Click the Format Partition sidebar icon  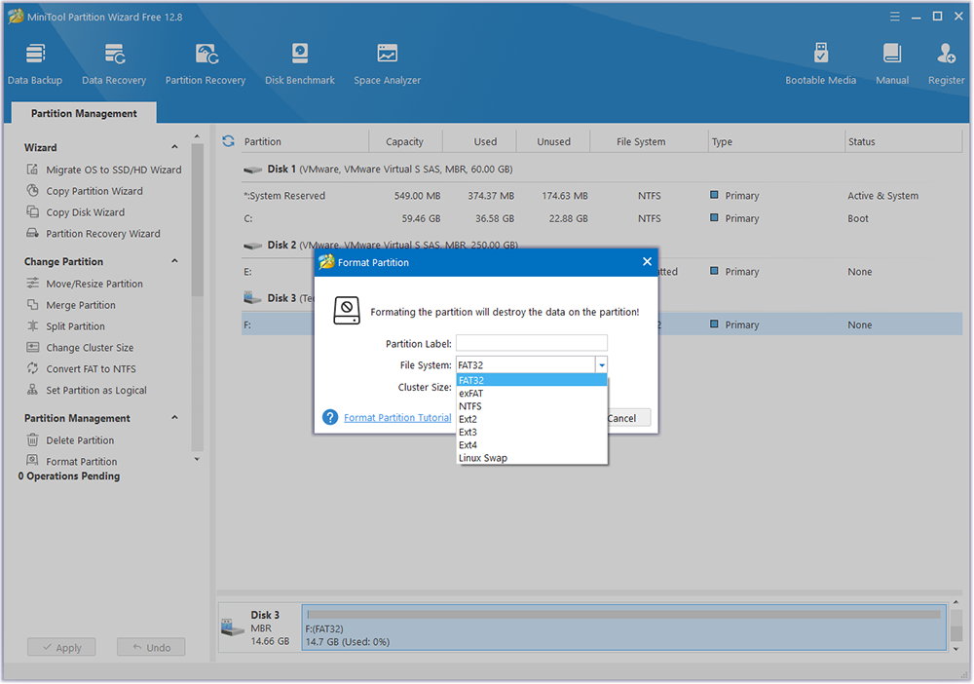[x=32, y=460]
